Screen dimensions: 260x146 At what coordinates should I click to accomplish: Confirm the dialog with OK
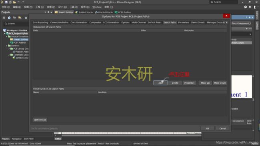click(208, 128)
